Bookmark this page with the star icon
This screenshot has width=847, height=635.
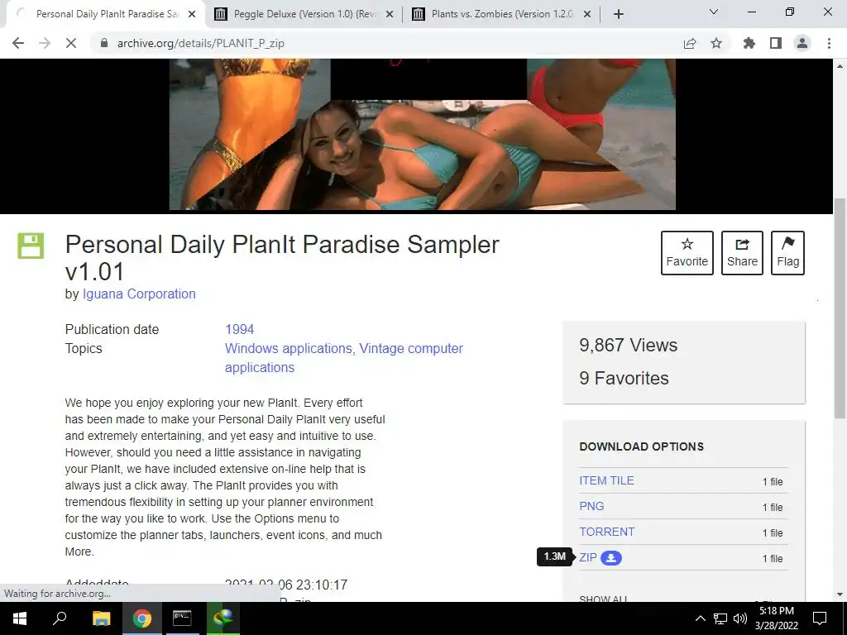pyautogui.click(x=716, y=43)
